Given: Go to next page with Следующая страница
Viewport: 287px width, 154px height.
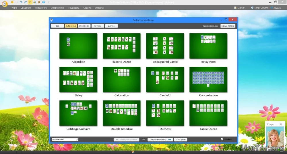Looking at the screenshot, I should tap(160, 139).
